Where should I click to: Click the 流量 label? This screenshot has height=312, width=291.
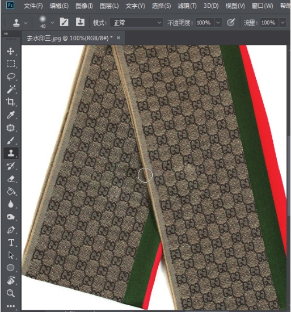tap(251, 23)
